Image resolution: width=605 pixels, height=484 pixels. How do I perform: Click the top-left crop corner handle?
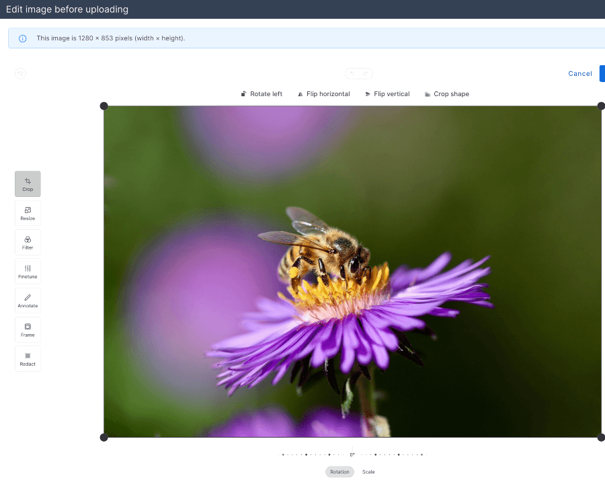[x=104, y=106]
